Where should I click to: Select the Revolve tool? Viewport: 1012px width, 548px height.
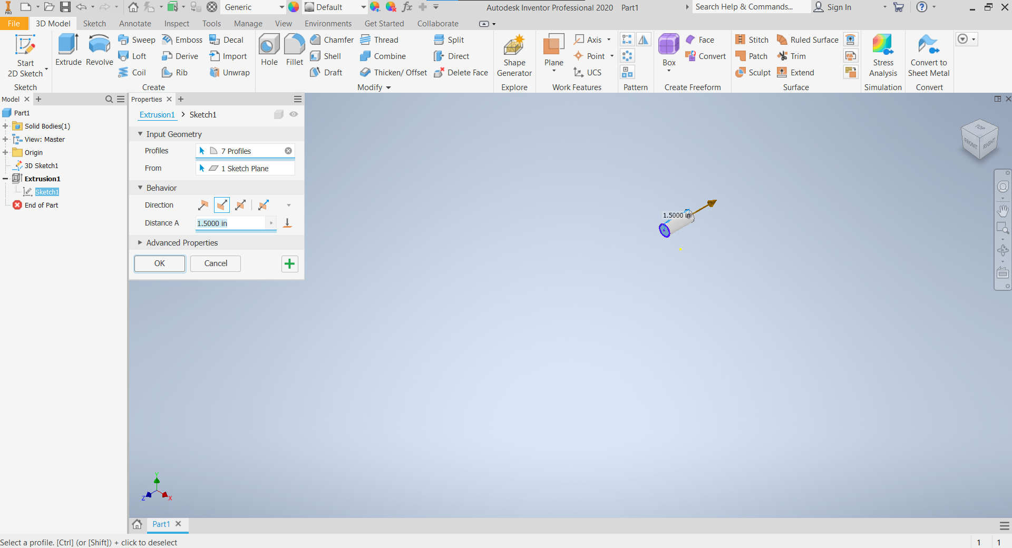100,50
